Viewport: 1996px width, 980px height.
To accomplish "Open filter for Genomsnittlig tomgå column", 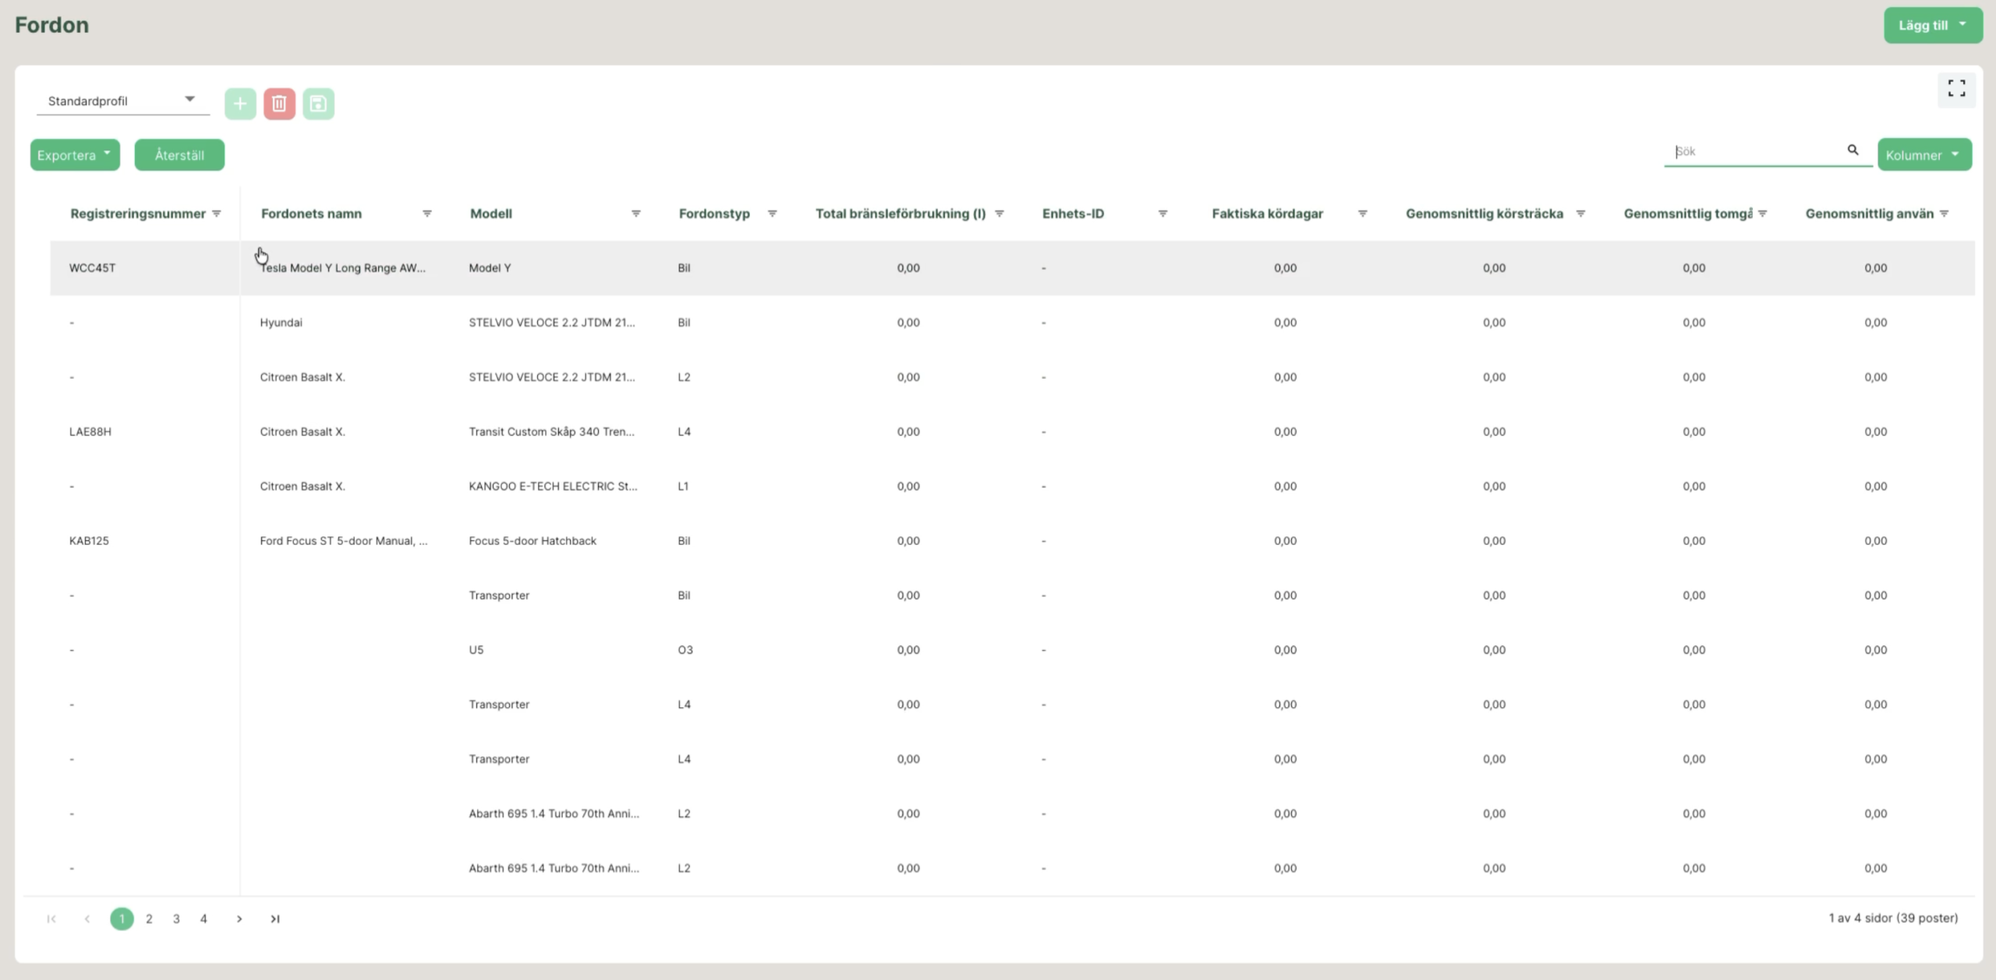I will [x=1762, y=214].
